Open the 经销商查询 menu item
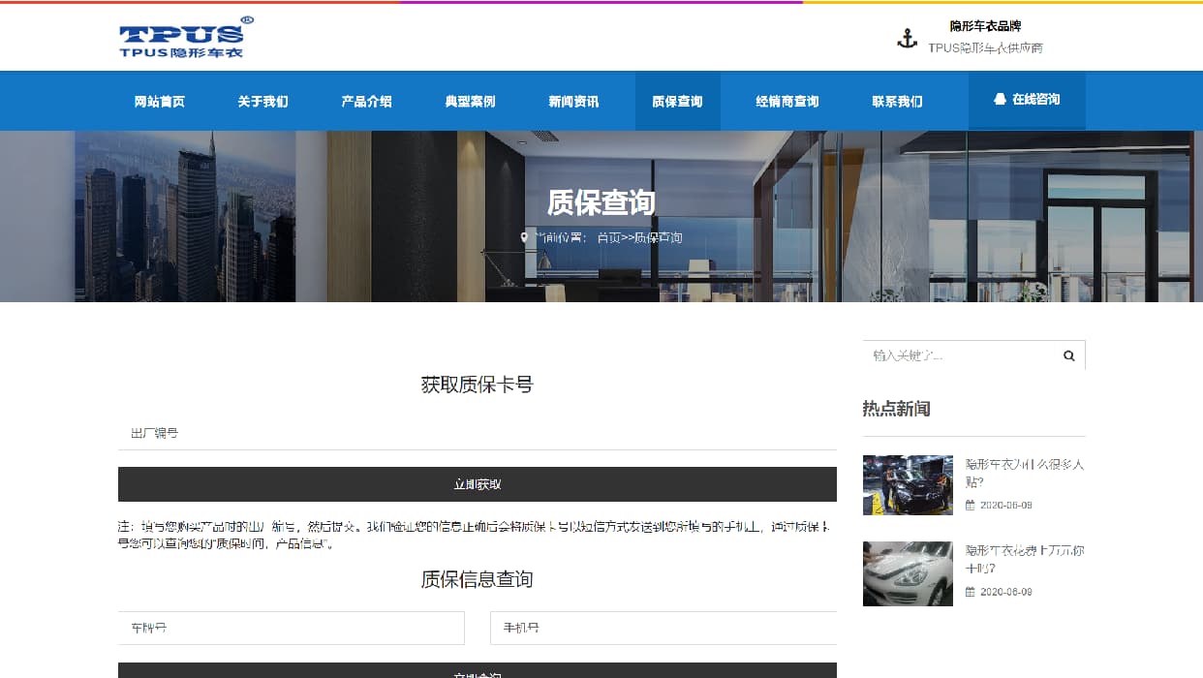This screenshot has width=1203, height=678. 787,101
